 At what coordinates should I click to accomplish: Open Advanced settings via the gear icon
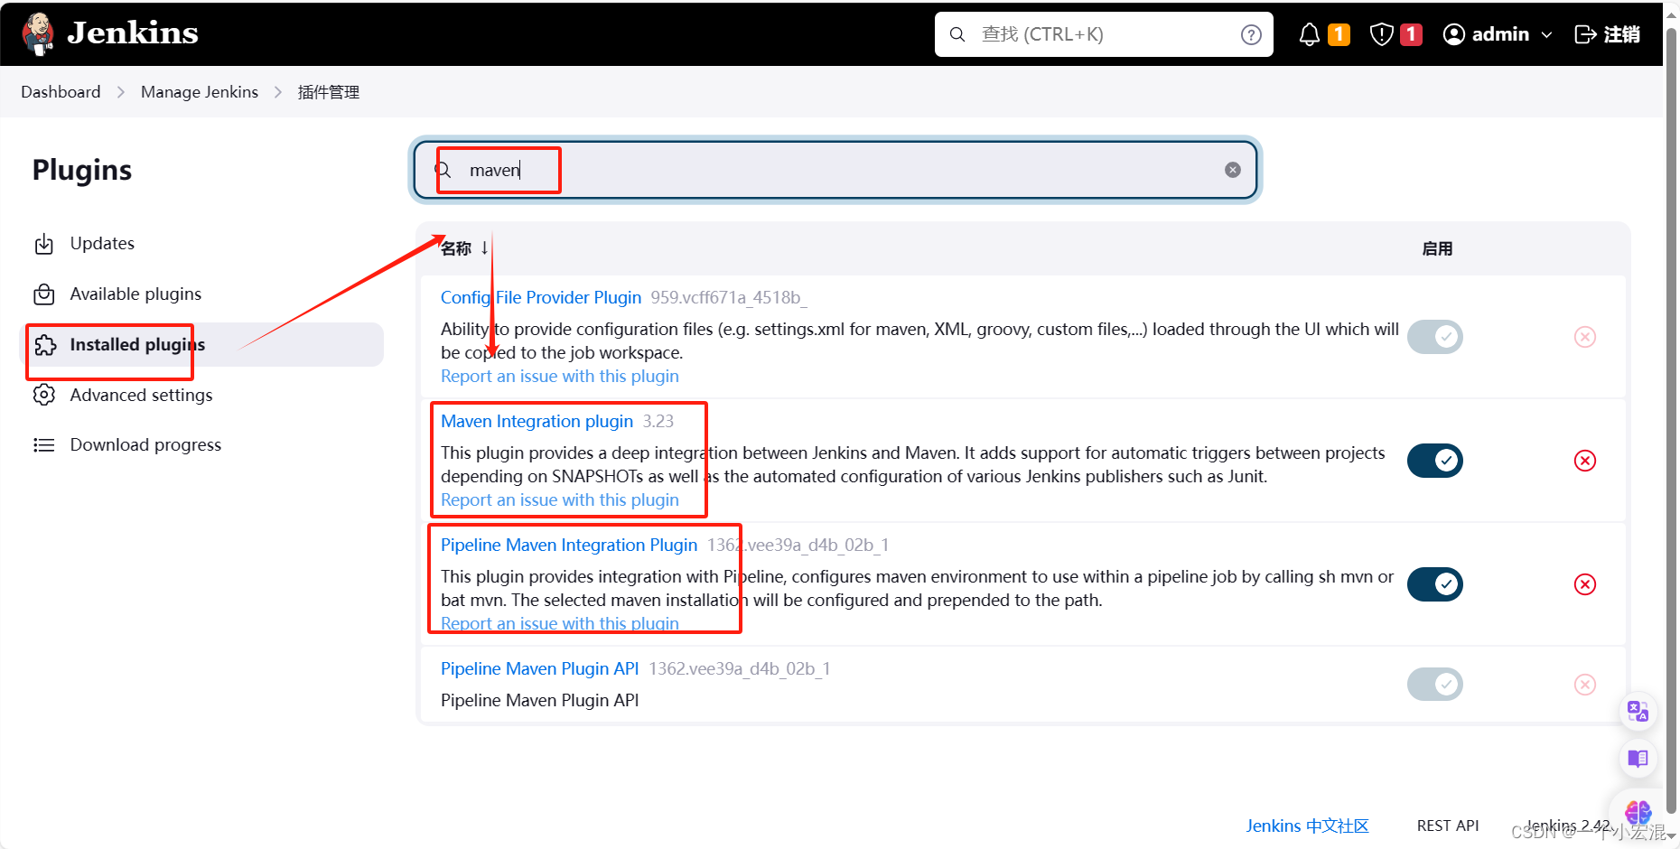44,395
